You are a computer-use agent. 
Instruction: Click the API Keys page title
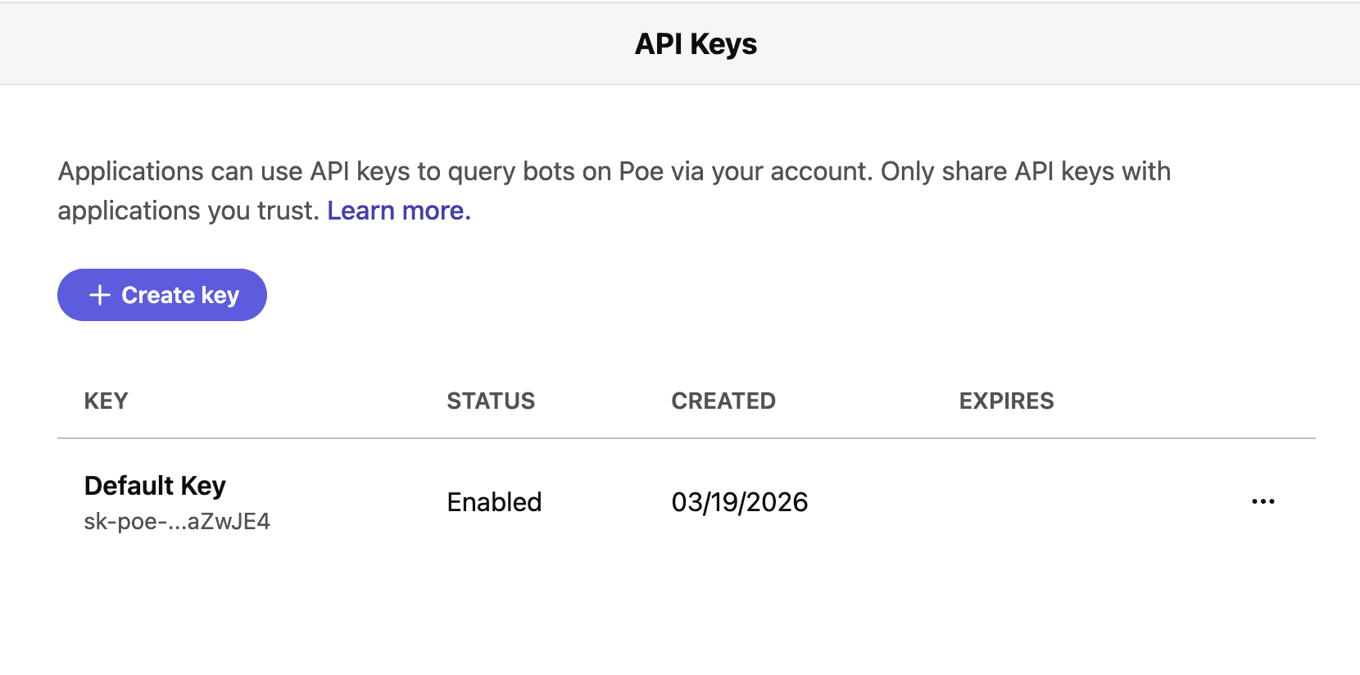click(x=696, y=44)
